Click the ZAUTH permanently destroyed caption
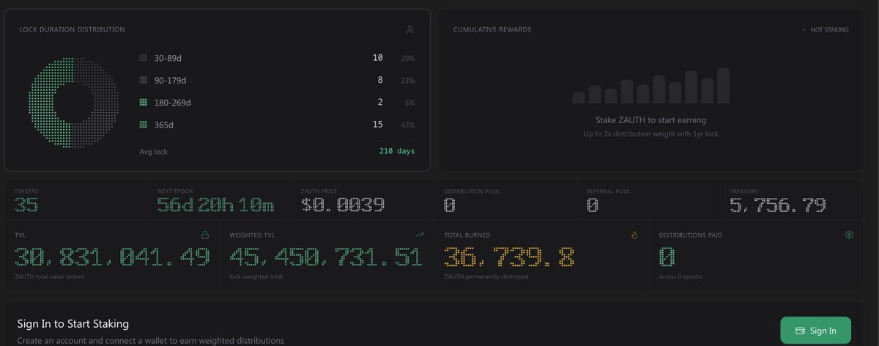Viewport: 879px width, 346px height. 486,276
